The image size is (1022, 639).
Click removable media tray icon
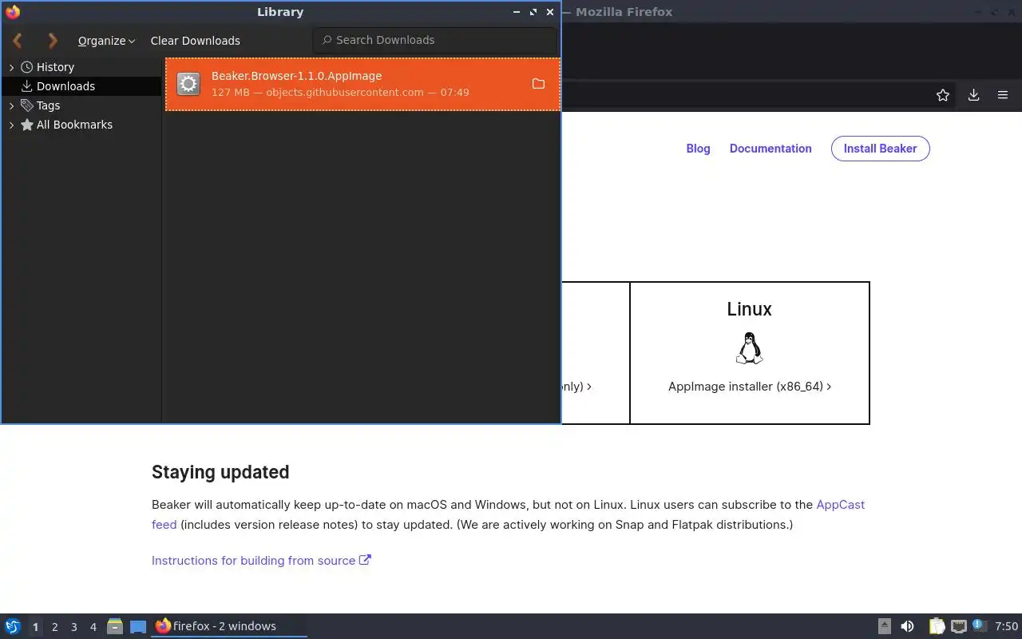click(x=884, y=626)
